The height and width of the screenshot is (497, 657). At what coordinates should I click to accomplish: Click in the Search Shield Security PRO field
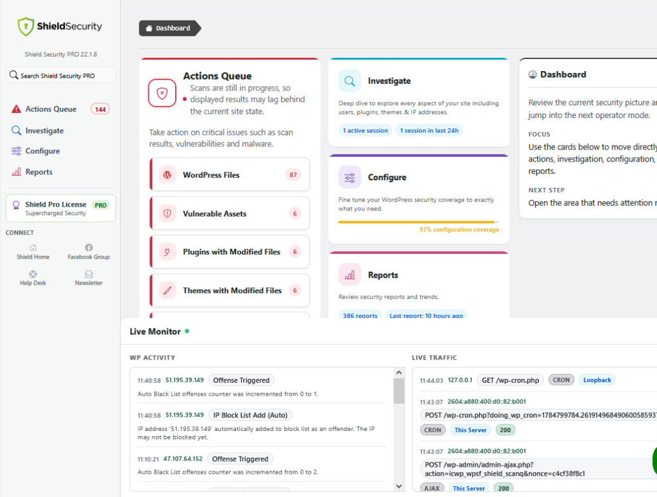pyautogui.click(x=61, y=76)
